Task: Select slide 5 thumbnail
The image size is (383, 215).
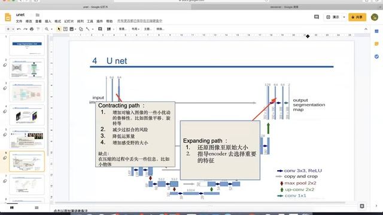Action: [27, 138]
